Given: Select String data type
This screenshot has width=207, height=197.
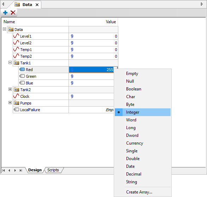Looking at the screenshot, I should click(143, 182).
